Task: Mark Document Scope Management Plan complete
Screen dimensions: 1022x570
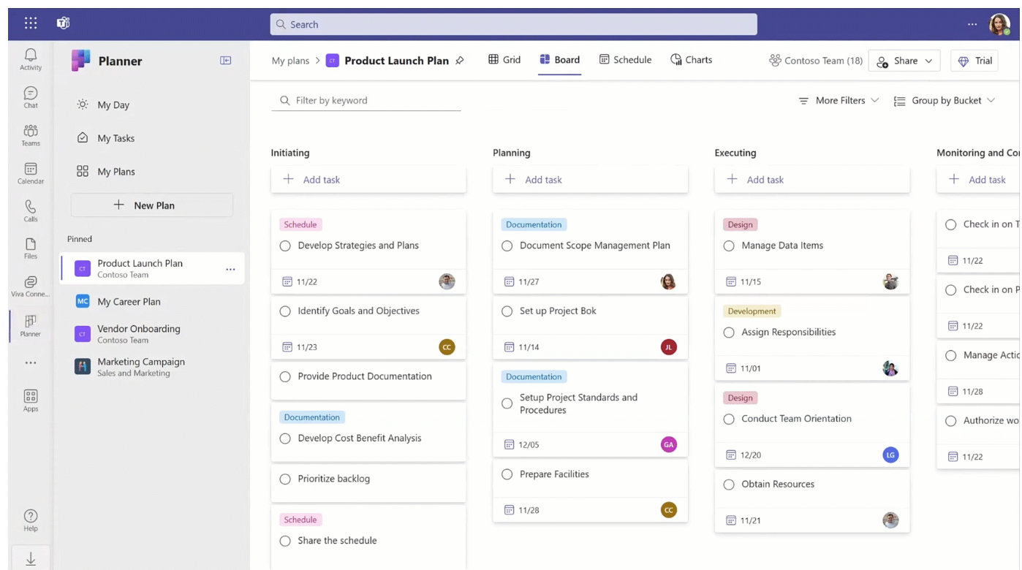Action: [507, 246]
